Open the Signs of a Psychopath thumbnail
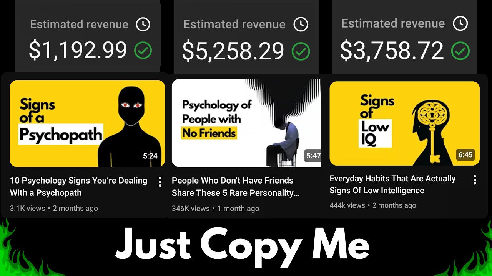The width and height of the screenshot is (492, 276). click(87, 123)
